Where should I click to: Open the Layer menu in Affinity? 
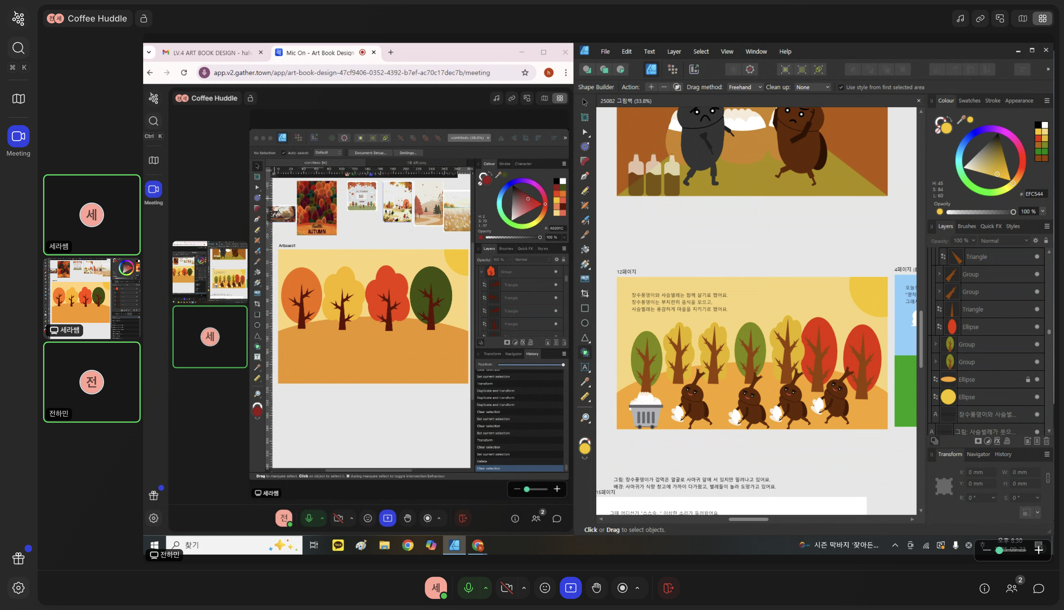tap(674, 52)
